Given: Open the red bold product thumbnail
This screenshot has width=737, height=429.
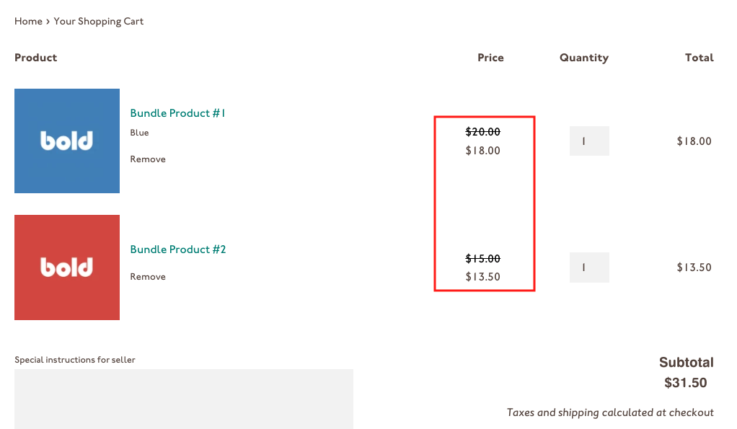Looking at the screenshot, I should click(67, 267).
